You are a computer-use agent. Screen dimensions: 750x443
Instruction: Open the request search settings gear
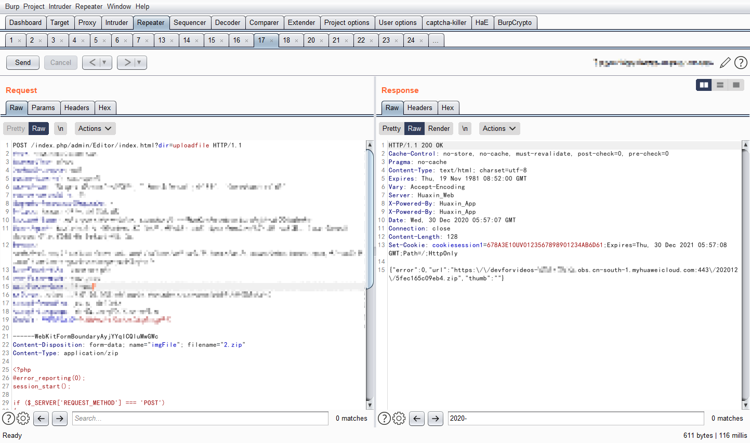[x=23, y=418]
